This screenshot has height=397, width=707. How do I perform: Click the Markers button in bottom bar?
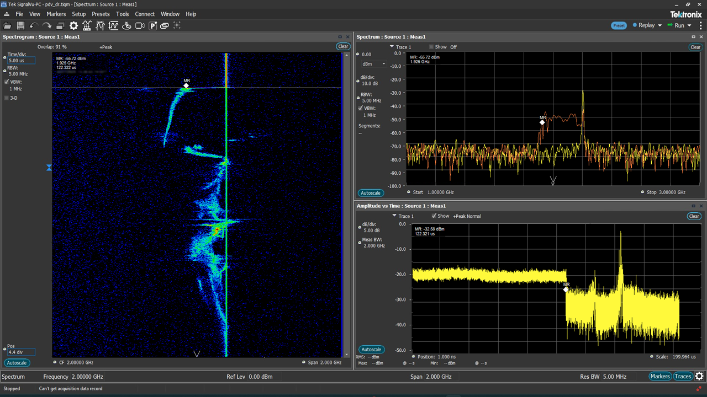click(660, 377)
